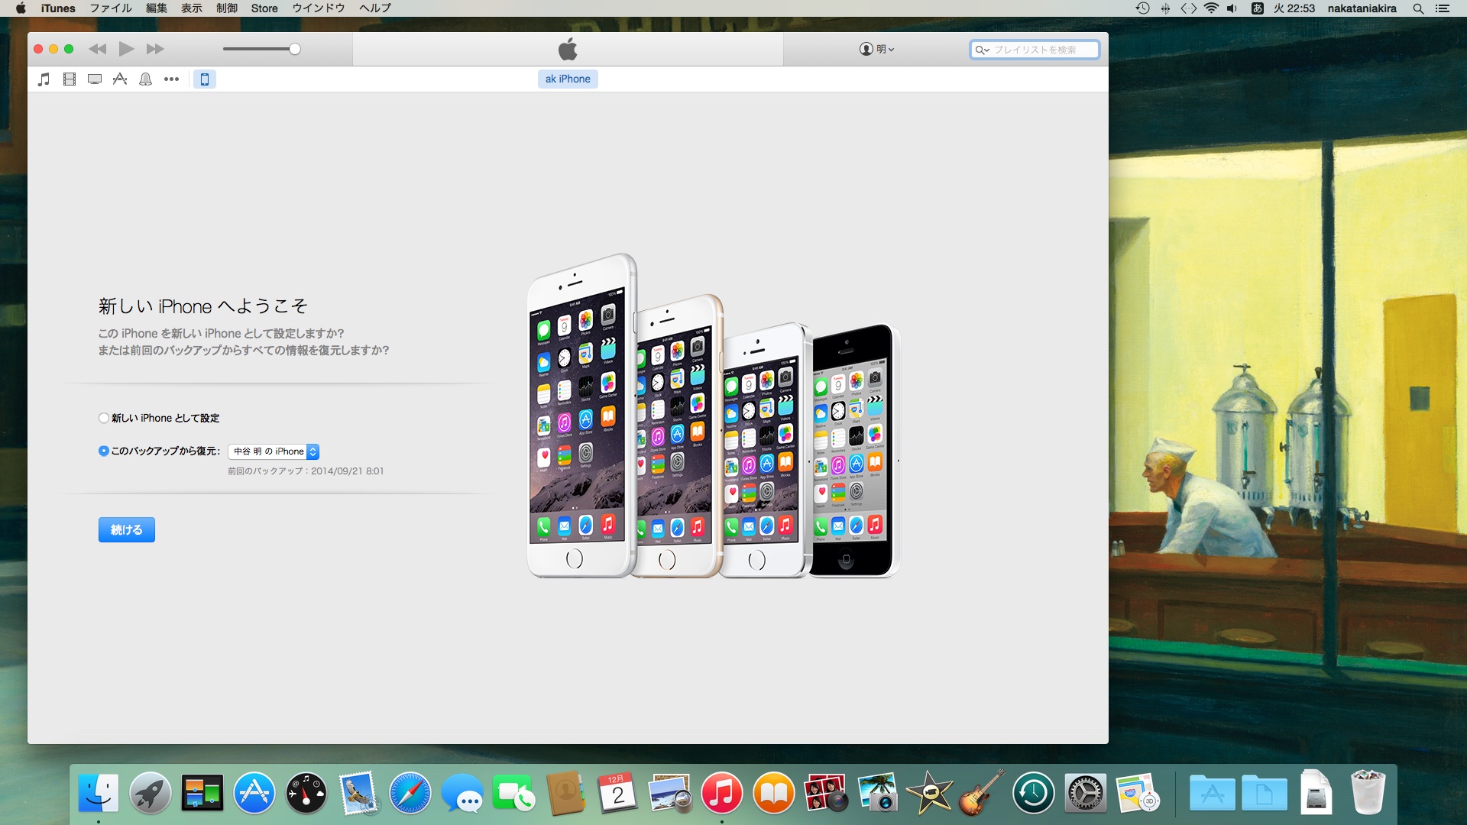Click the more libraries ellipsis icon
Image resolution: width=1467 pixels, height=825 pixels.
coord(171,79)
